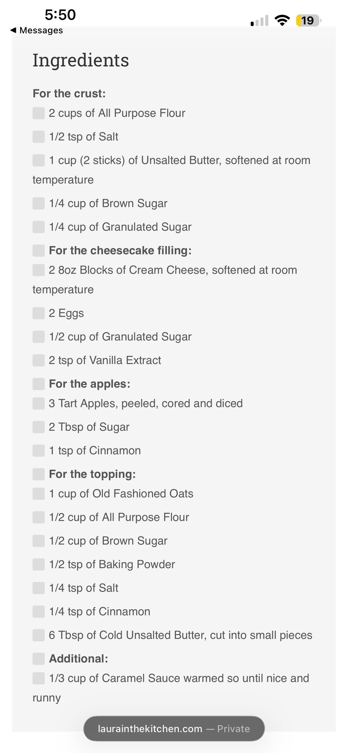The image size is (348, 753).
Task: Tick the Unsalted Butter 2 sticks checkbox
Action: [38, 160]
